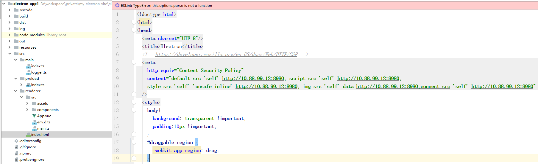This screenshot has width=538, height=164.
Task: Select the resources folder icon
Action: tap(16, 47)
